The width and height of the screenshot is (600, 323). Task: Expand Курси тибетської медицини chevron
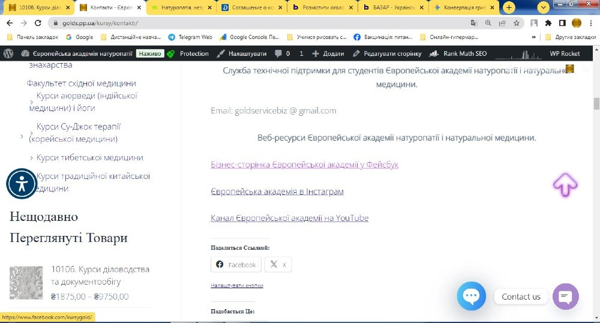click(x=31, y=158)
